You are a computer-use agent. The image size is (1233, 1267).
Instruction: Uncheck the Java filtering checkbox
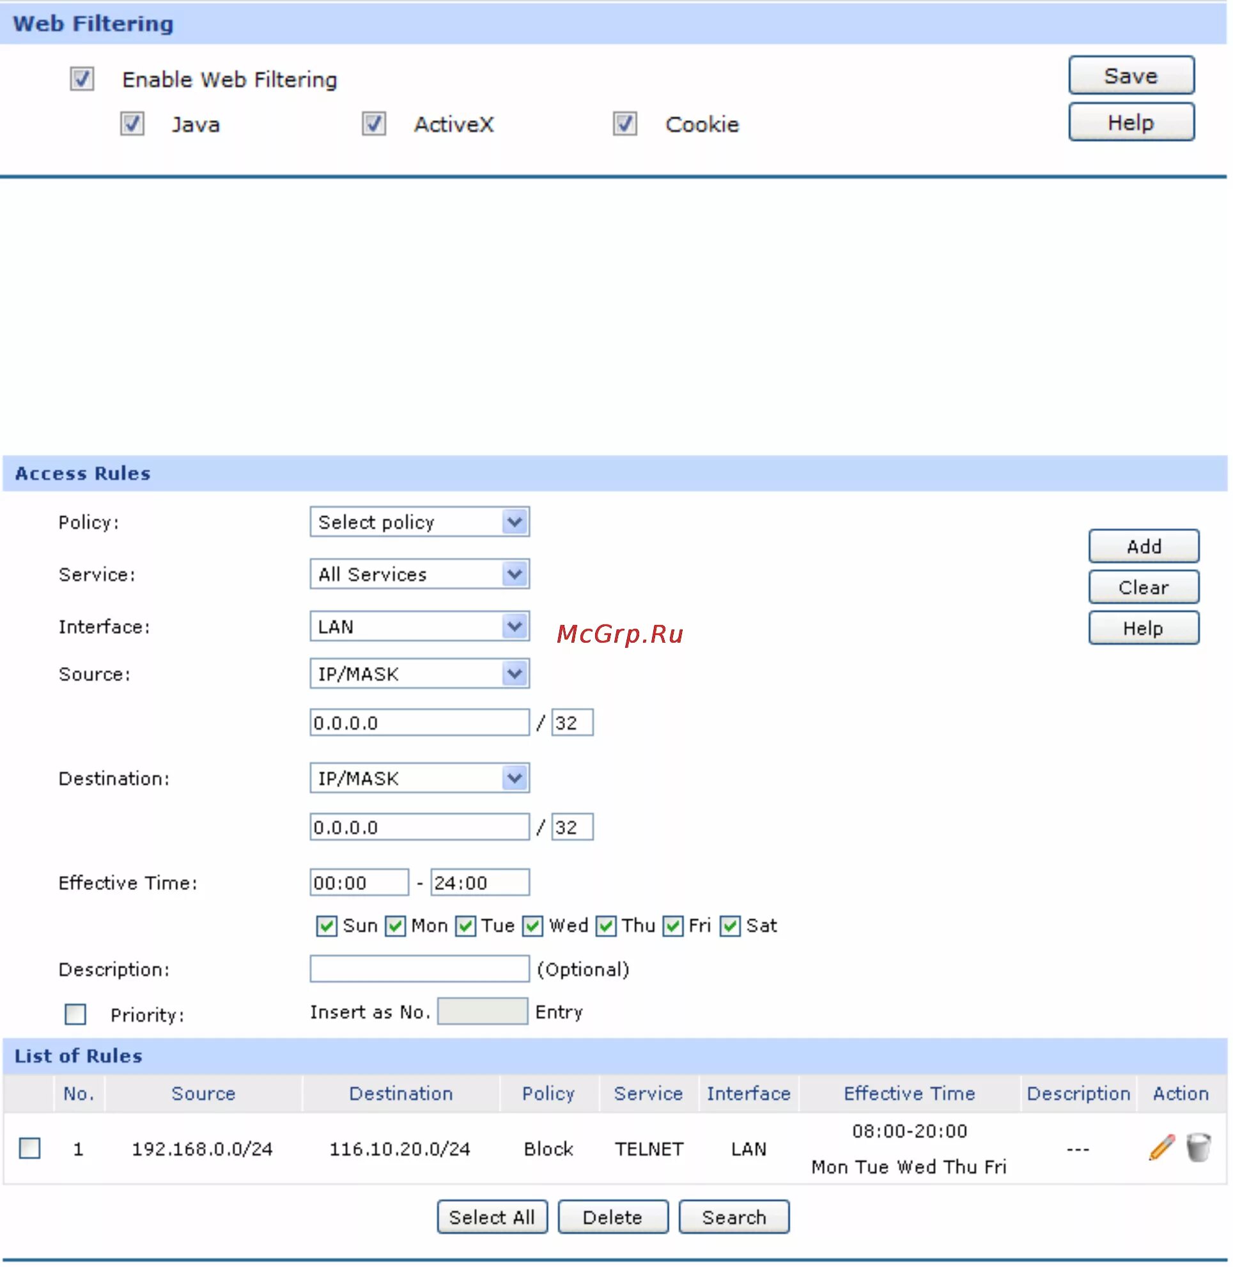tap(132, 124)
